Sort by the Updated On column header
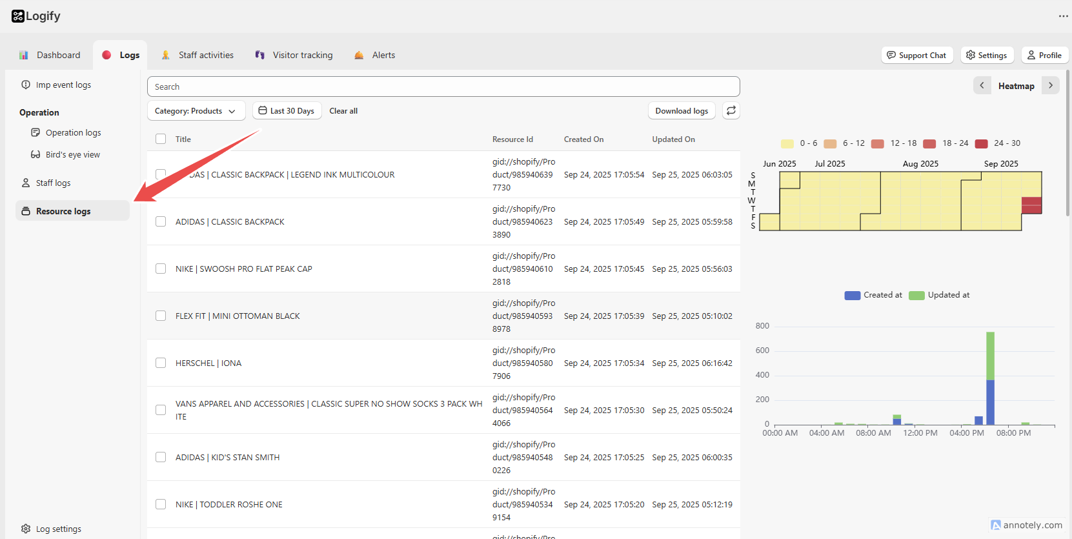Viewport: 1072px width, 539px height. tap(673, 139)
